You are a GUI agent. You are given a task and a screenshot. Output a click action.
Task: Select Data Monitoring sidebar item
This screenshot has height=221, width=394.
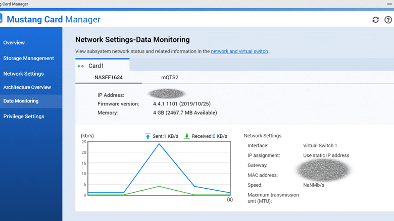(x=31, y=101)
